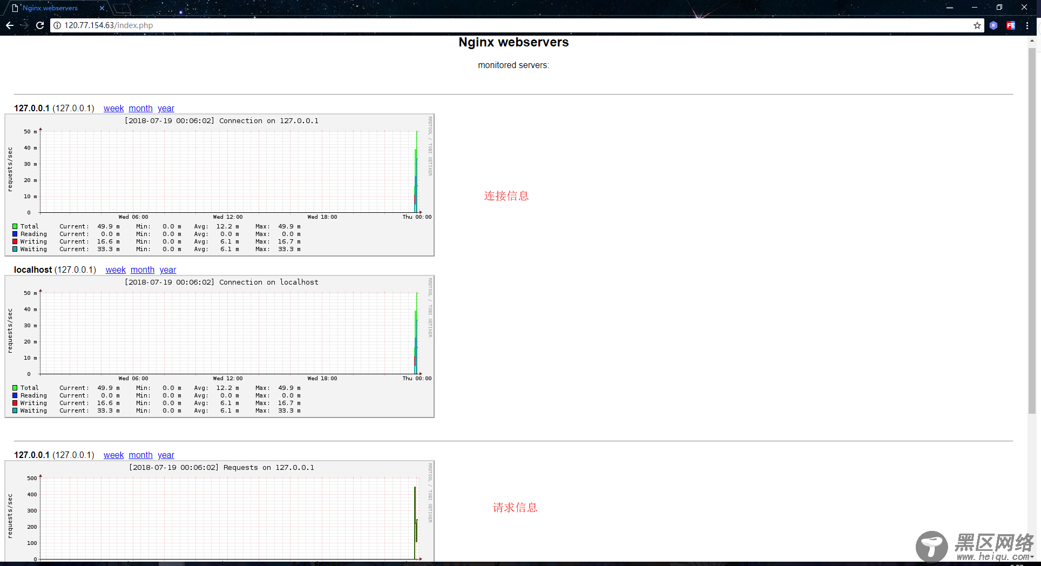Click green Total legend swatch in 127.0.0.1 graph
This screenshot has width=1041, height=566.
[15, 226]
